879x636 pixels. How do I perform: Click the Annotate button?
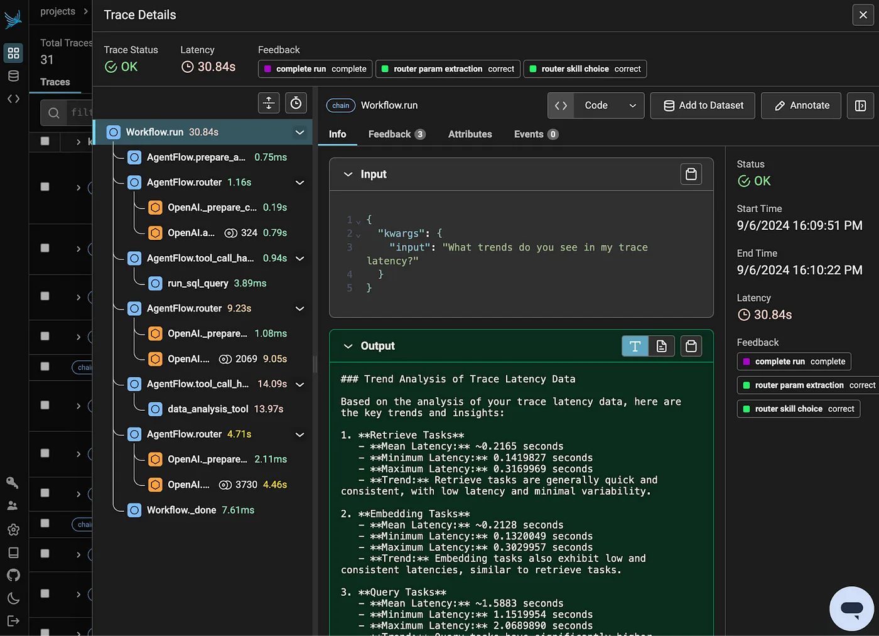click(802, 105)
